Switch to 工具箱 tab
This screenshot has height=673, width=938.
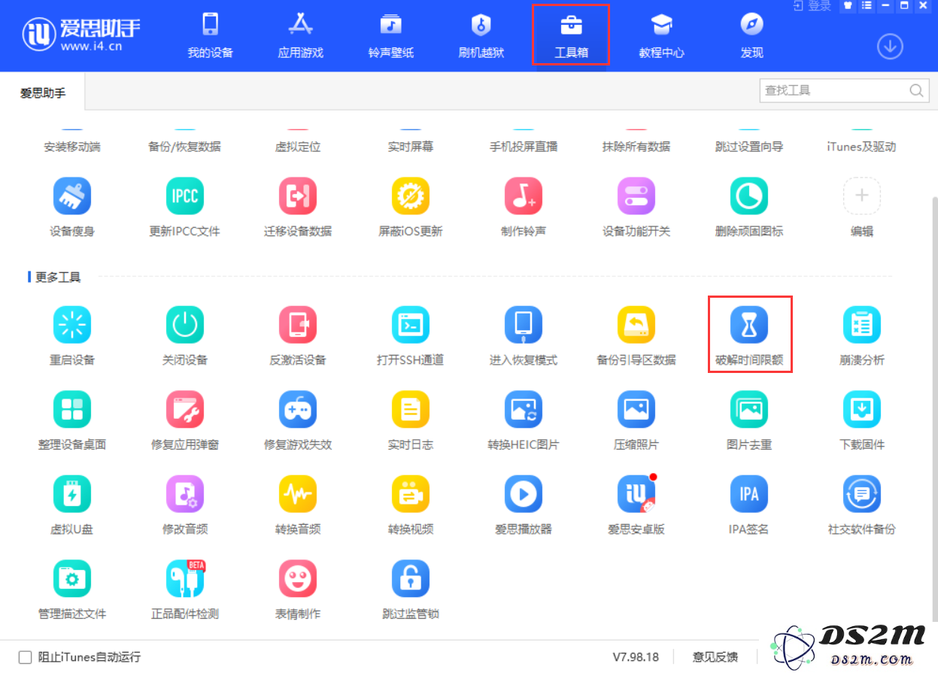[572, 35]
